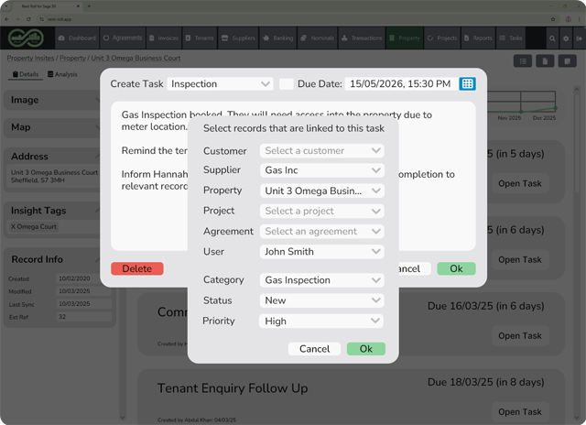Open Reports in the navigation bar

(x=478, y=38)
